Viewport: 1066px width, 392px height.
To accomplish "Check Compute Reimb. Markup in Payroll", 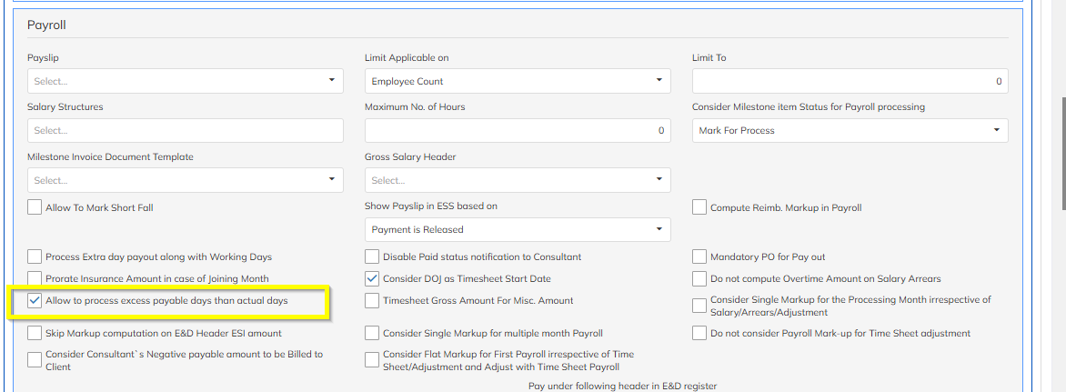I will [699, 207].
